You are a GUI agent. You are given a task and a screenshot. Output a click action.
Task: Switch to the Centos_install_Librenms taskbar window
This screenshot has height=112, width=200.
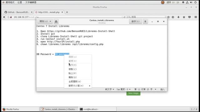(x=59, y=109)
